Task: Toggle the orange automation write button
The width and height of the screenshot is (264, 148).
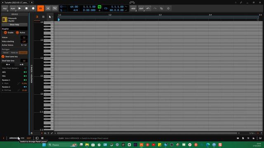Action: click(x=40, y=8)
